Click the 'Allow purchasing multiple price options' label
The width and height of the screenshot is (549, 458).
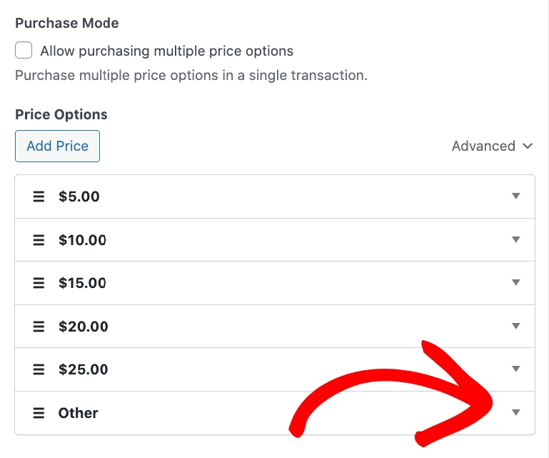[167, 51]
